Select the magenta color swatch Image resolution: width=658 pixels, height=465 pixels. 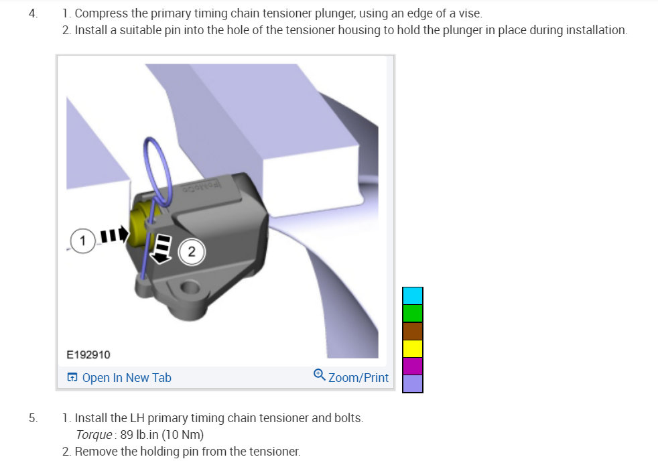pyautogui.click(x=413, y=366)
